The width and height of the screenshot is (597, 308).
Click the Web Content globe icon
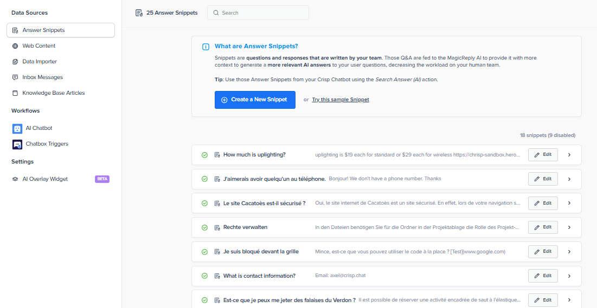tap(15, 46)
